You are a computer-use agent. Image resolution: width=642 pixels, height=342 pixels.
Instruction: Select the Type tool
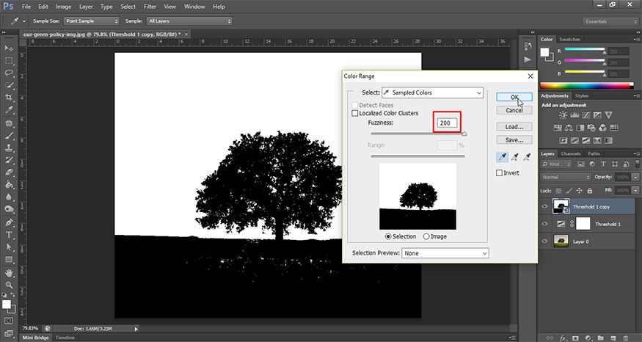coord(10,235)
